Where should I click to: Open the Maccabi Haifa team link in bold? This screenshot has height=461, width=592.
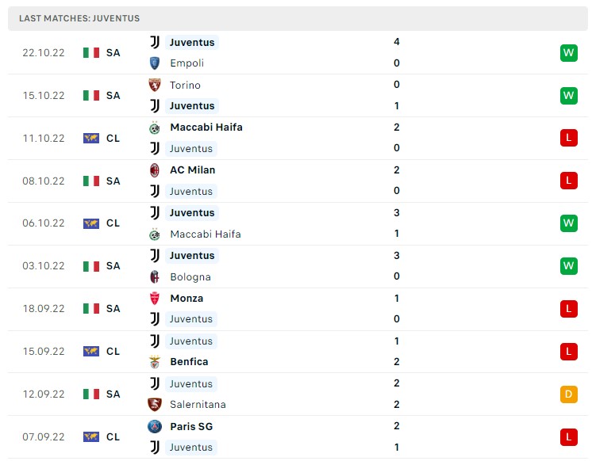coord(206,128)
